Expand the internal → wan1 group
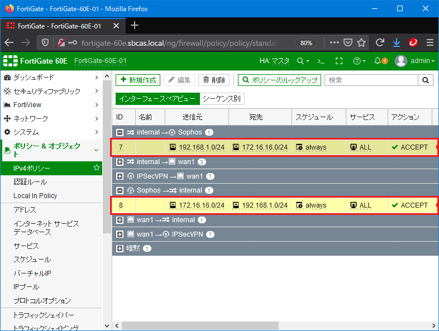Viewport: 439px width, 331px height. coord(120,162)
